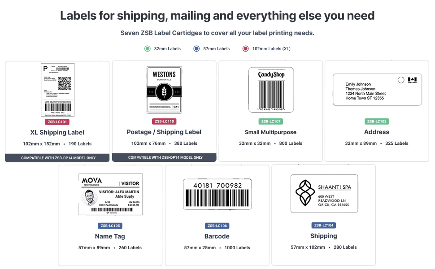Select the Candy Shop barcode label image

[x=271, y=90]
